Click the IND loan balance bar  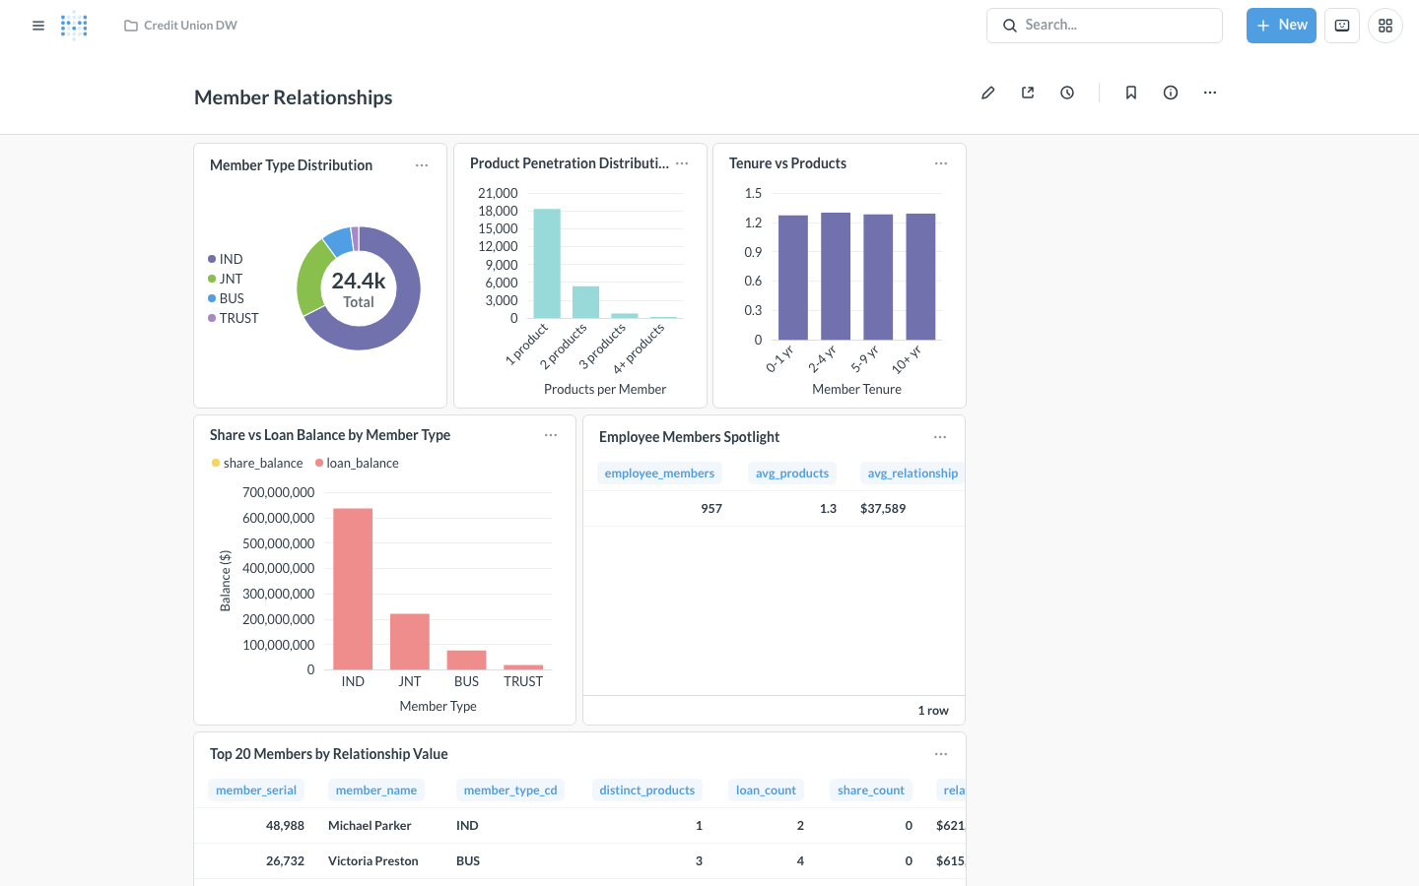(x=353, y=589)
